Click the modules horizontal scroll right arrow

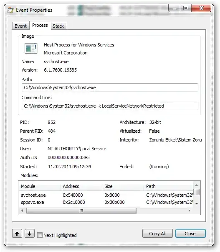pos(190,211)
